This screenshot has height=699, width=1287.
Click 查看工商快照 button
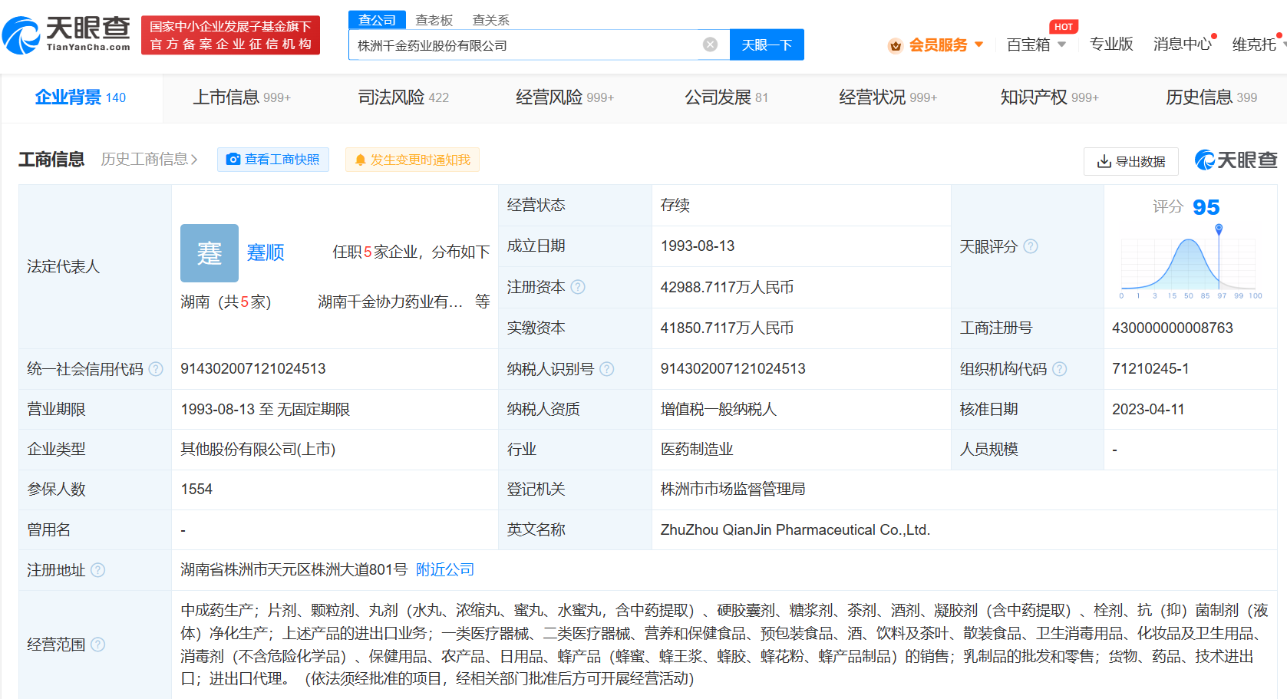pyautogui.click(x=273, y=160)
